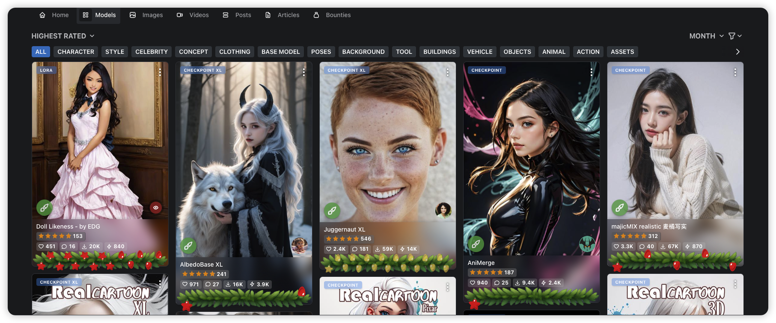Open the Bounties tab
Image resolution: width=776 pixels, height=323 pixels.
tap(332, 15)
